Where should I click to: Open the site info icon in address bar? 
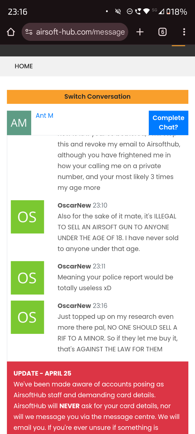coord(29,32)
